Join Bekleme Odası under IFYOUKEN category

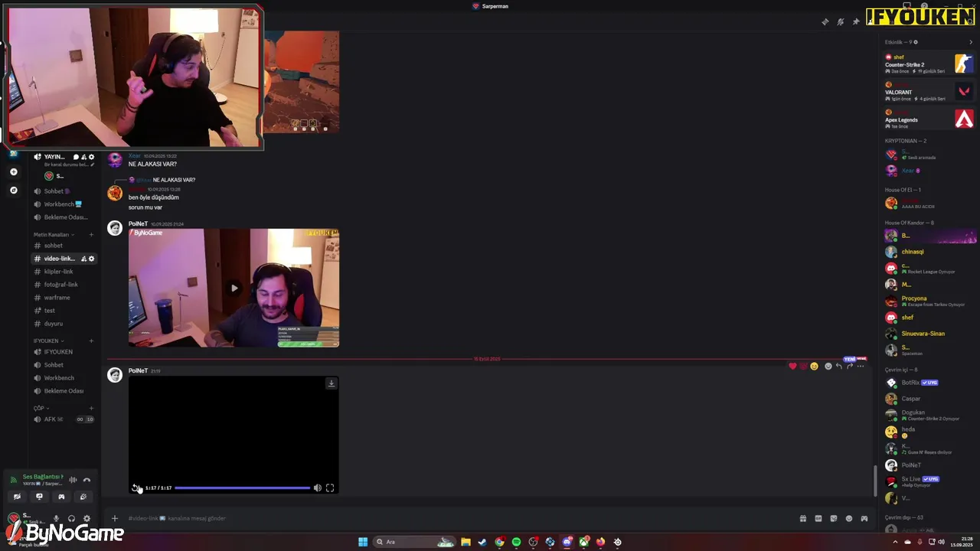coord(63,391)
